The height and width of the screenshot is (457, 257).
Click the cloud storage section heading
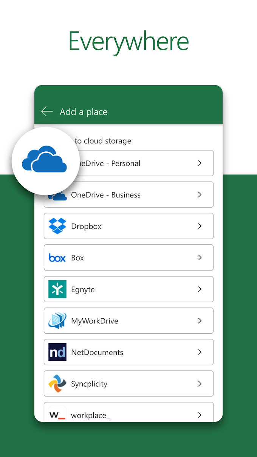click(103, 141)
